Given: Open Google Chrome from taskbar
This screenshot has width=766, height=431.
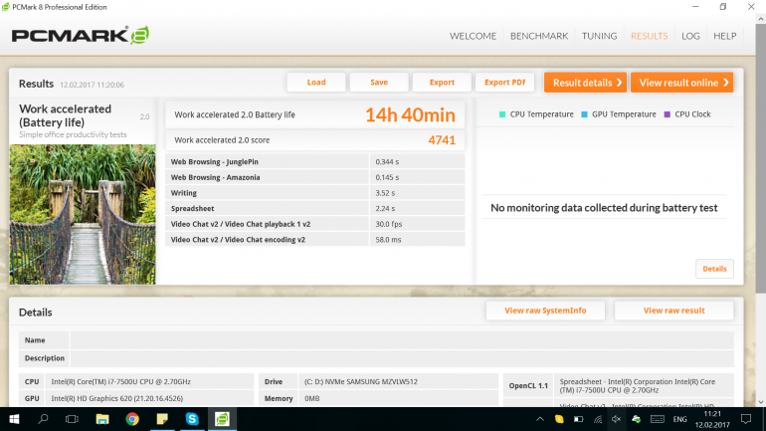Looking at the screenshot, I should pyautogui.click(x=132, y=419).
